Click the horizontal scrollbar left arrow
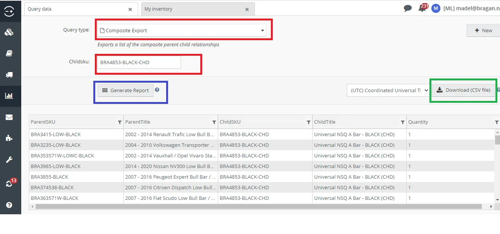 tap(32, 207)
